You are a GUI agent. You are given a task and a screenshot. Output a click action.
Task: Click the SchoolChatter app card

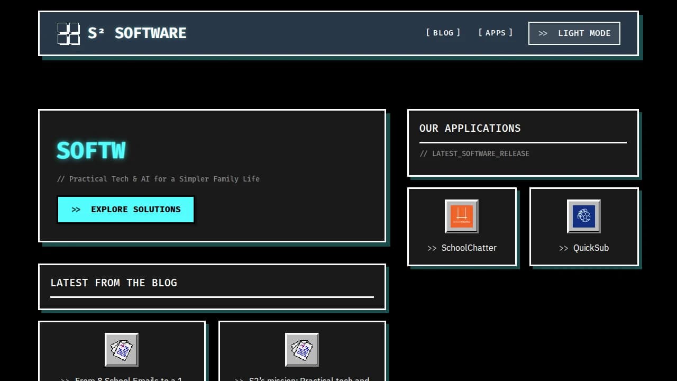462,226
